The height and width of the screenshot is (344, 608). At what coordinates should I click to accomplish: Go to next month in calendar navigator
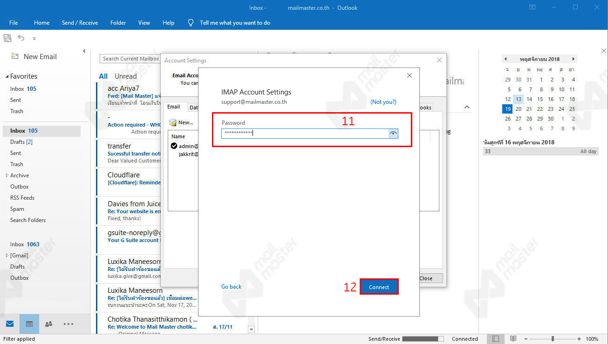click(574, 59)
